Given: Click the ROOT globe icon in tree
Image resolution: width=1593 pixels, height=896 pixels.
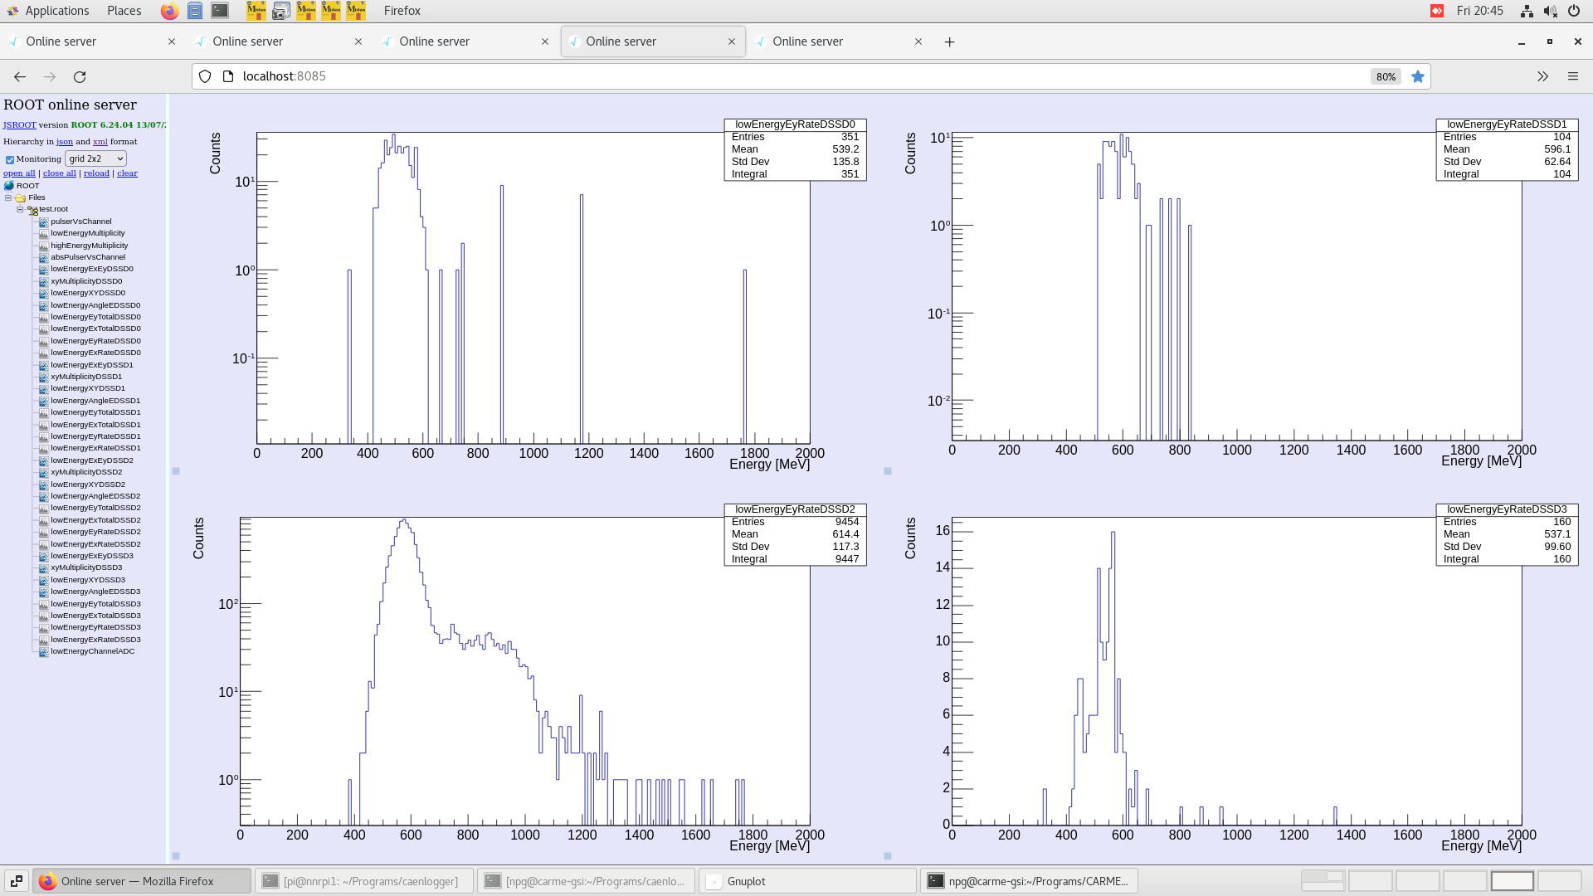Looking at the screenshot, I should point(9,186).
